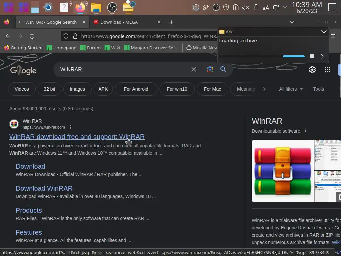Close the WINRAR Google Search tab
341x256 pixels.
point(84,22)
